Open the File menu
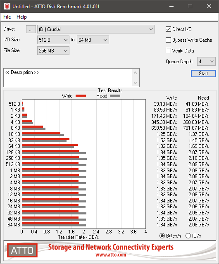 7,17
